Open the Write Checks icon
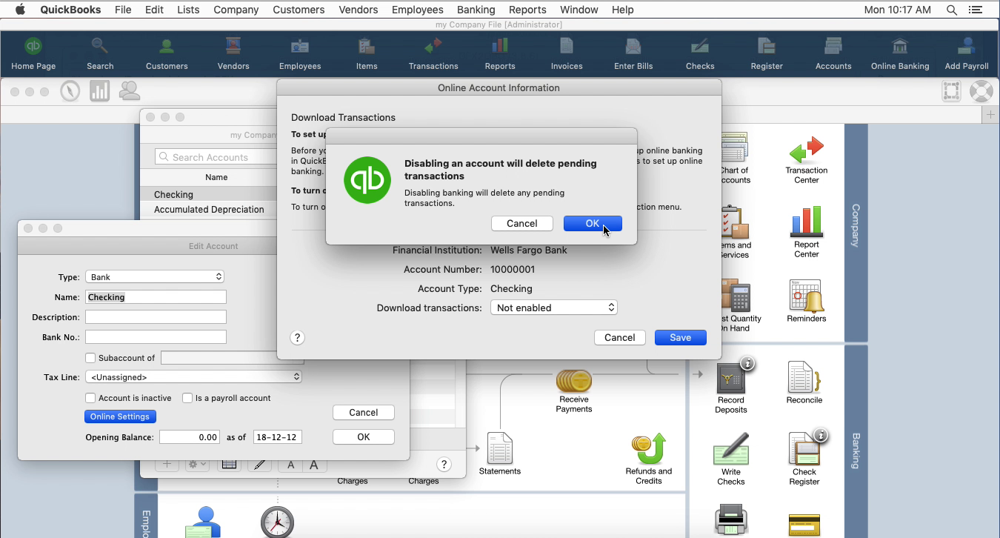The height and width of the screenshot is (538, 1000). (731, 459)
